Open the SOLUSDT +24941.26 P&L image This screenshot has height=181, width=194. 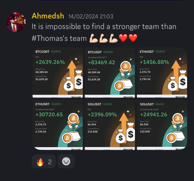162,125
